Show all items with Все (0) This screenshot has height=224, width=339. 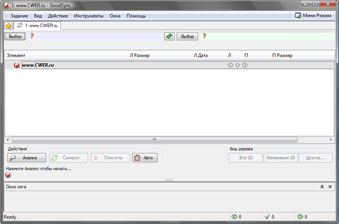pyautogui.click(x=246, y=157)
